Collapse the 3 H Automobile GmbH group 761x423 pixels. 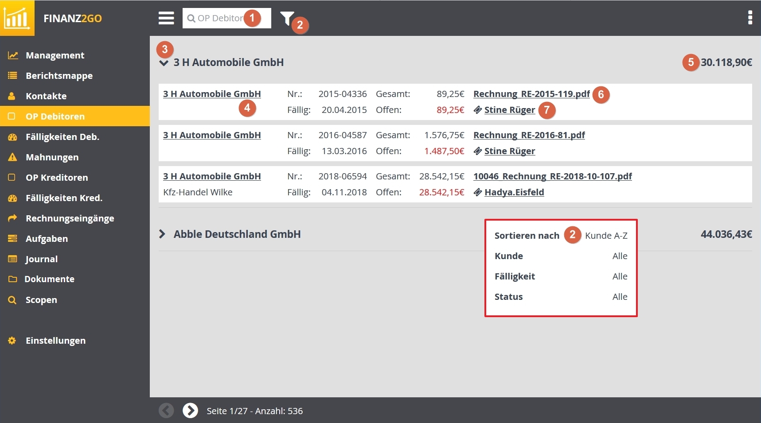click(x=164, y=63)
